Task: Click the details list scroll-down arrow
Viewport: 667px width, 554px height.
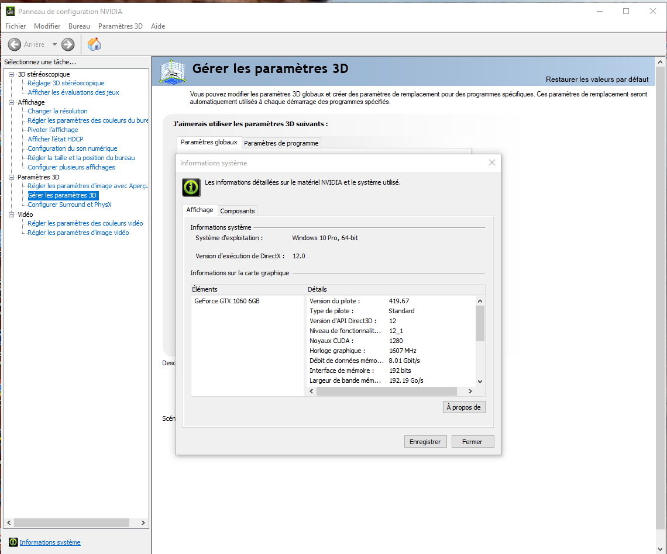Action: (480, 382)
